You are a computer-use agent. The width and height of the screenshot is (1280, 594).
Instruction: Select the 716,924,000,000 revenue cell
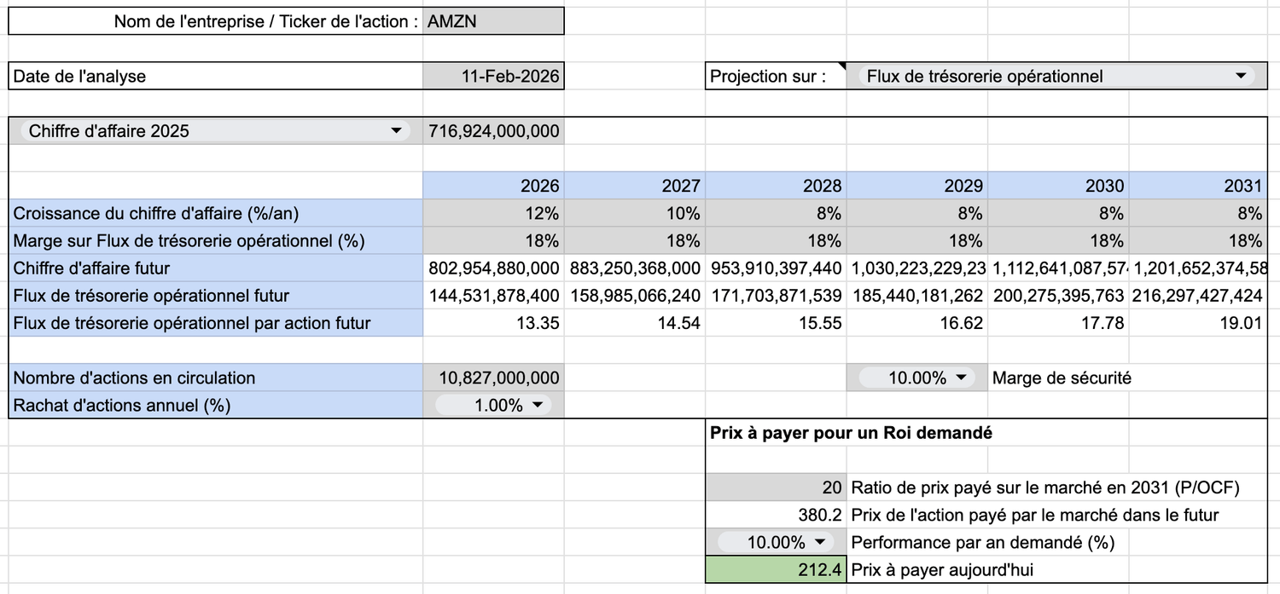(x=493, y=131)
